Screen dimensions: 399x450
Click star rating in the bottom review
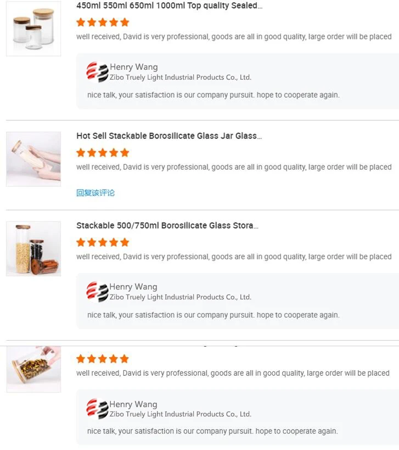[103, 359]
